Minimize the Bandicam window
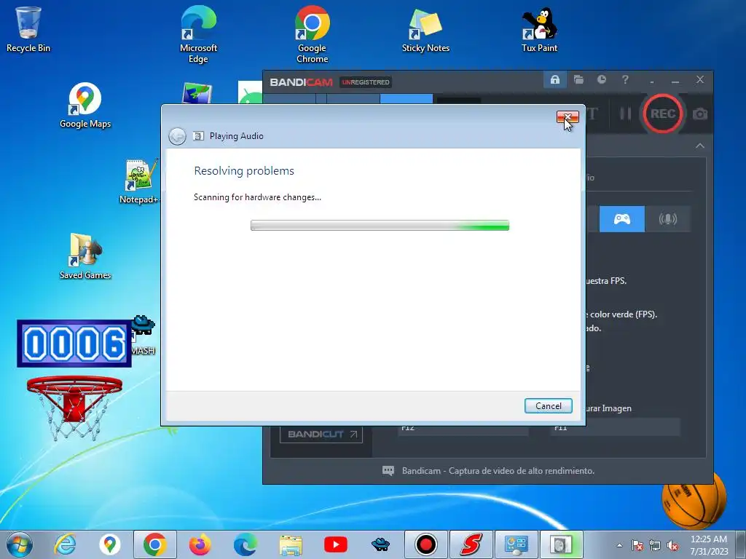The width and height of the screenshot is (746, 559). point(675,80)
